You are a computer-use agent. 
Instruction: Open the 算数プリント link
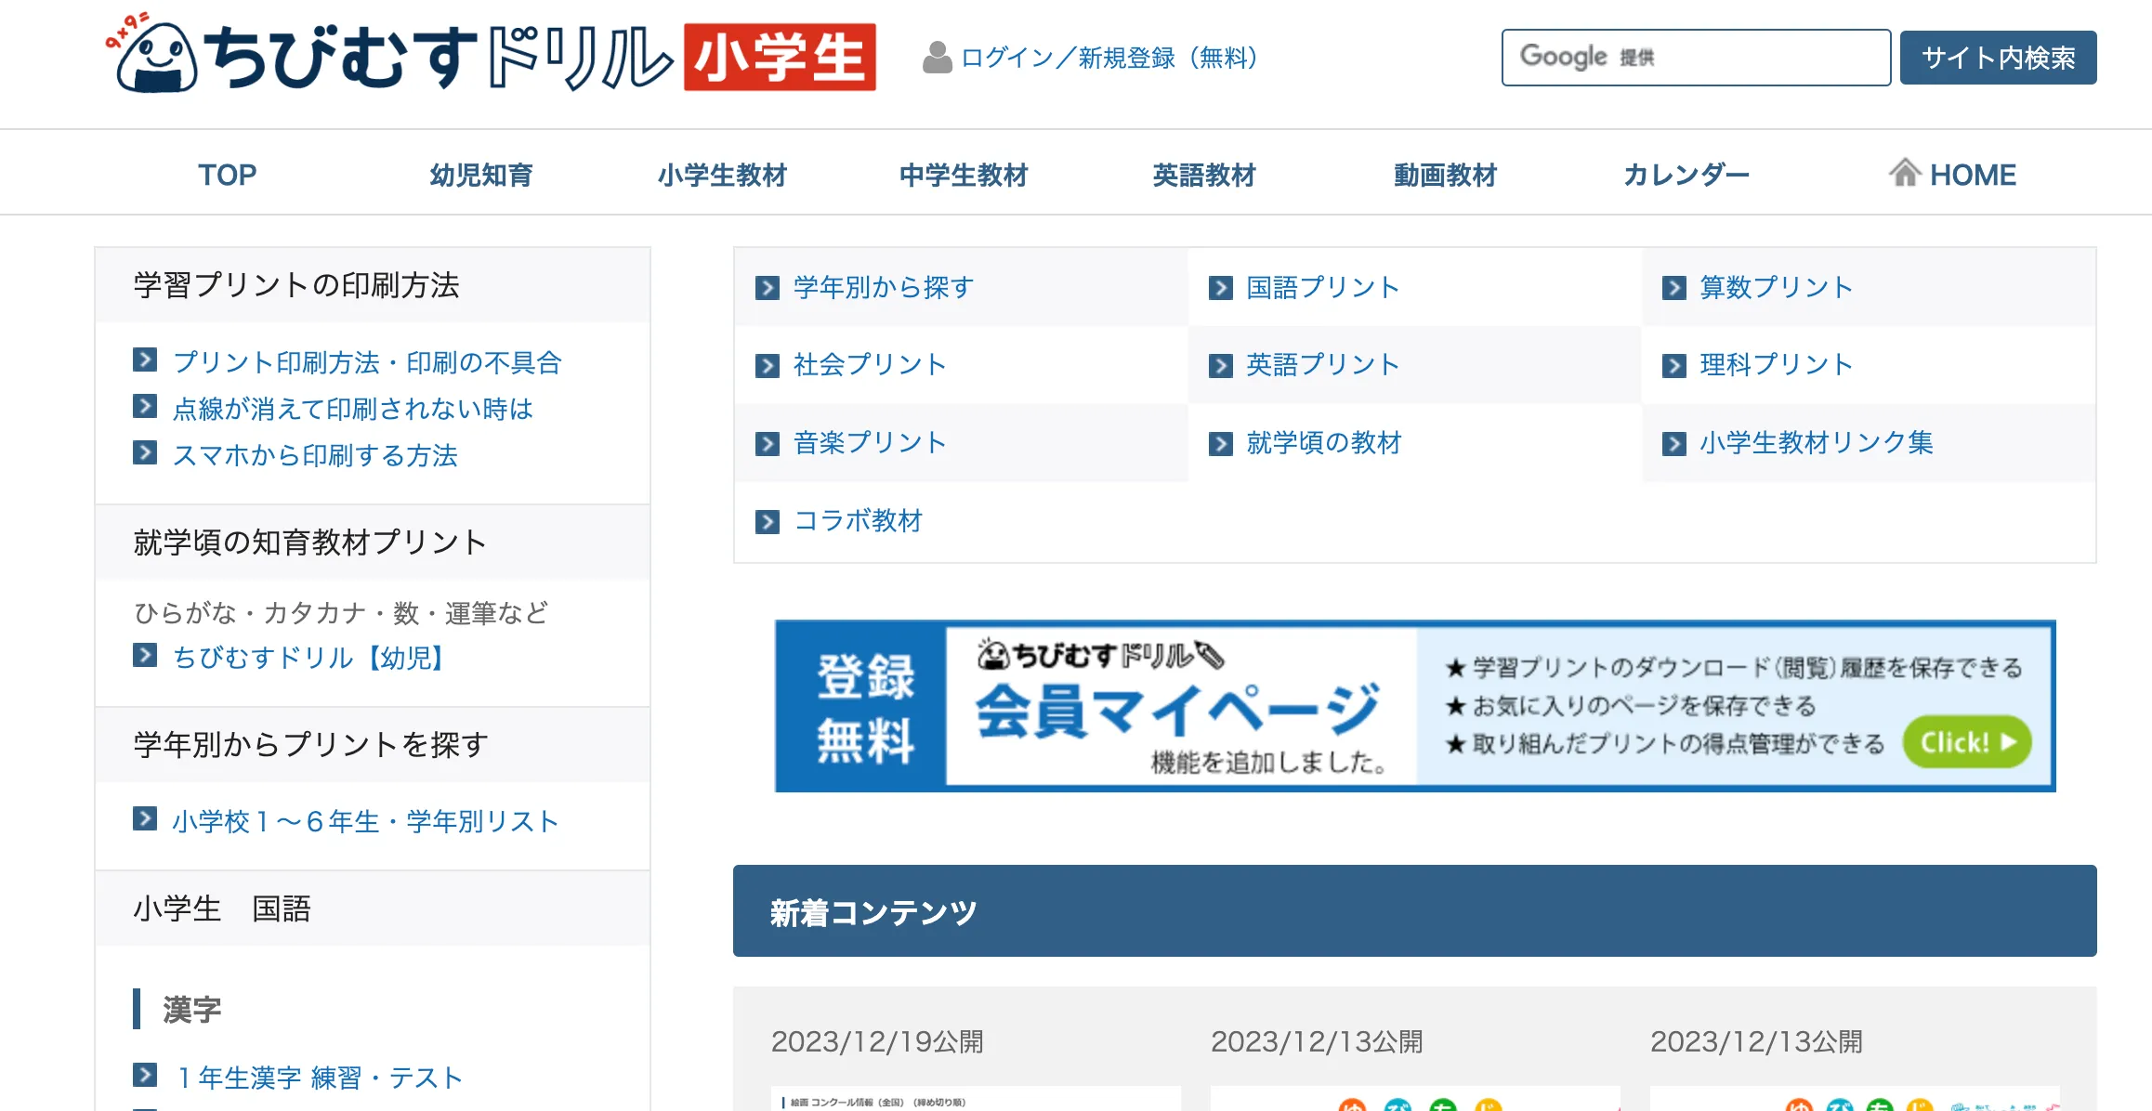tap(1777, 288)
